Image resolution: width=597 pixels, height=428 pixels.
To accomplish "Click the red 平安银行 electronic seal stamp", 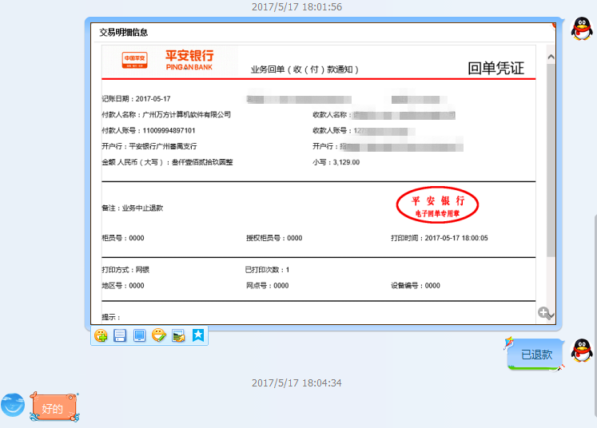I will [437, 205].
